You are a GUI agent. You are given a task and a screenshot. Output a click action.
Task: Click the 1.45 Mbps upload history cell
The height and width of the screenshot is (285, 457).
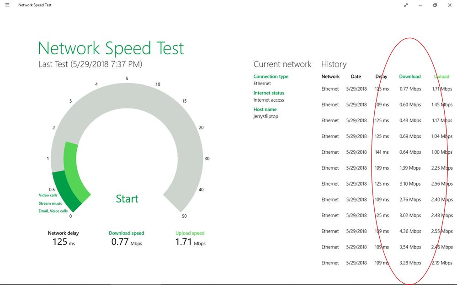[x=442, y=105]
